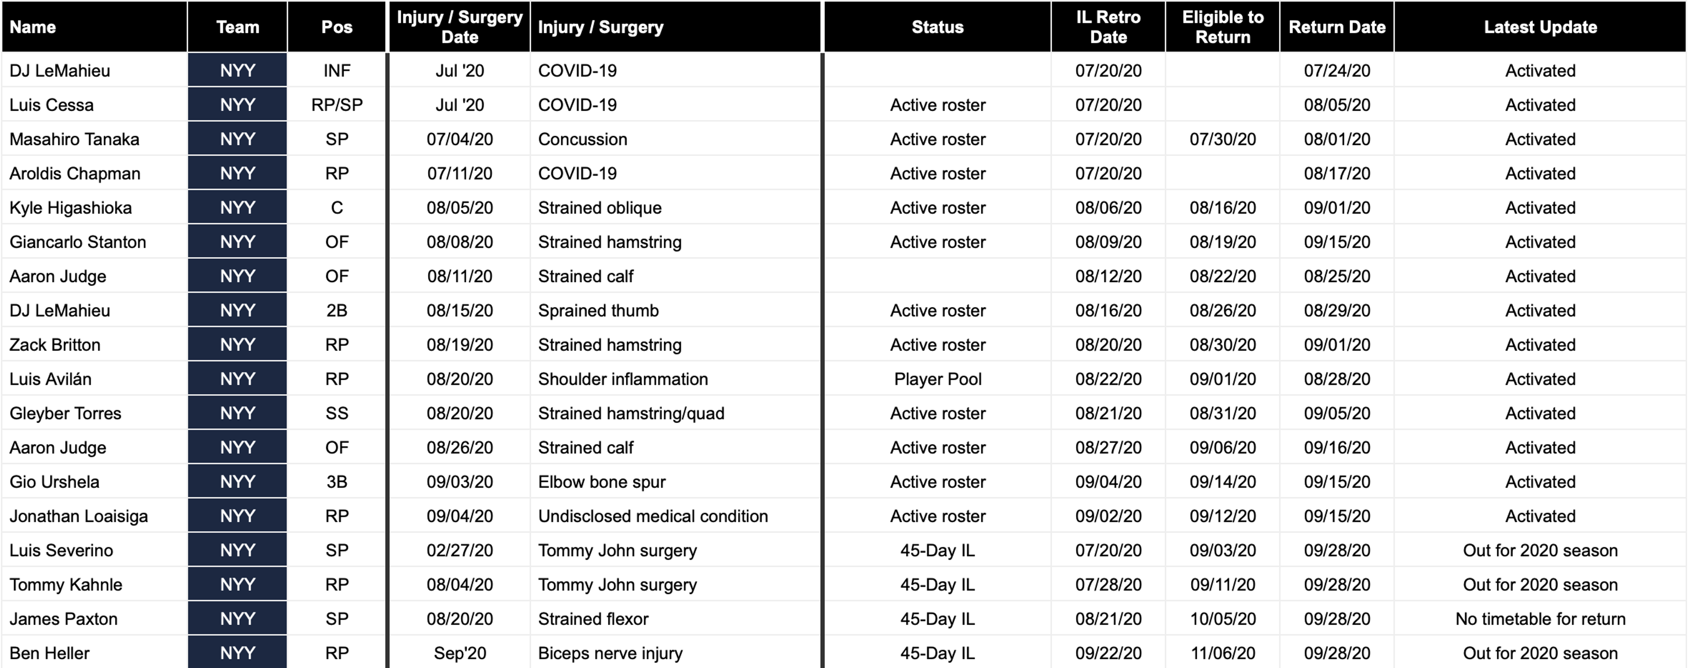Click the Name column header
The width and height of the screenshot is (1689, 668).
click(95, 27)
